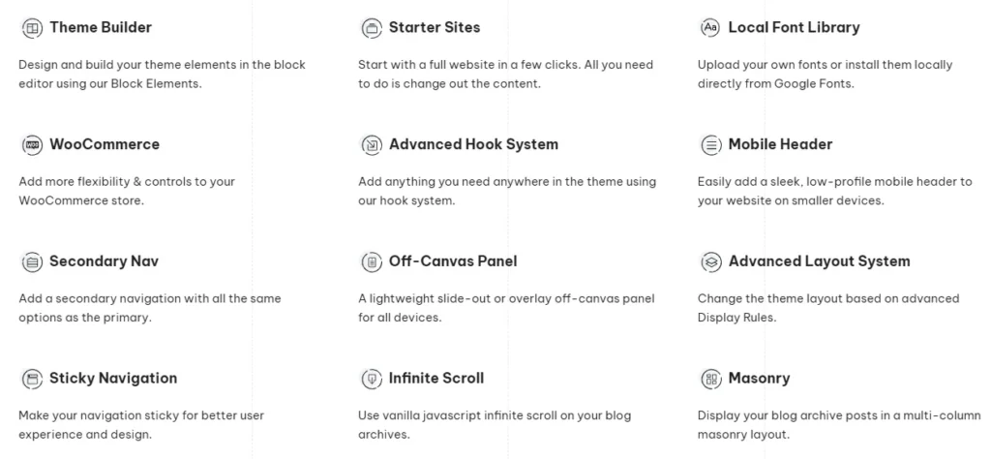Click the Off-Canvas Panel description paragraph

click(x=506, y=308)
